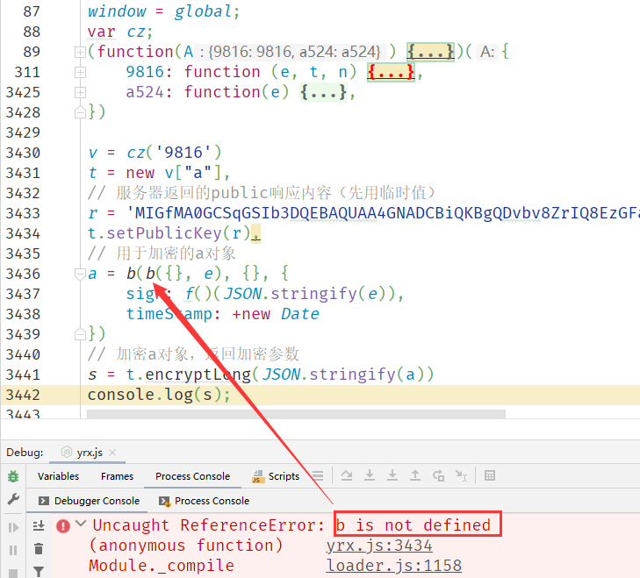This screenshot has height=578, width=640.
Task: Switch to the Variables tab
Action: tap(58, 476)
